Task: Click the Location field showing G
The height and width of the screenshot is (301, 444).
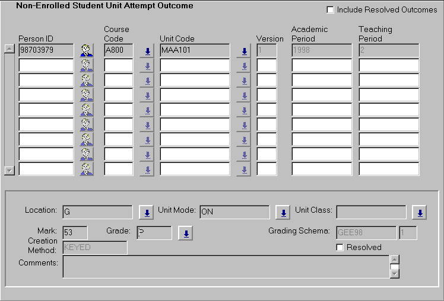Action: pyautogui.click(x=97, y=213)
